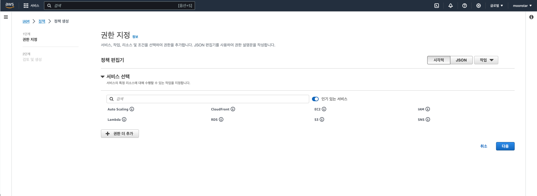Click the info icon next to IAM service

[428, 109]
